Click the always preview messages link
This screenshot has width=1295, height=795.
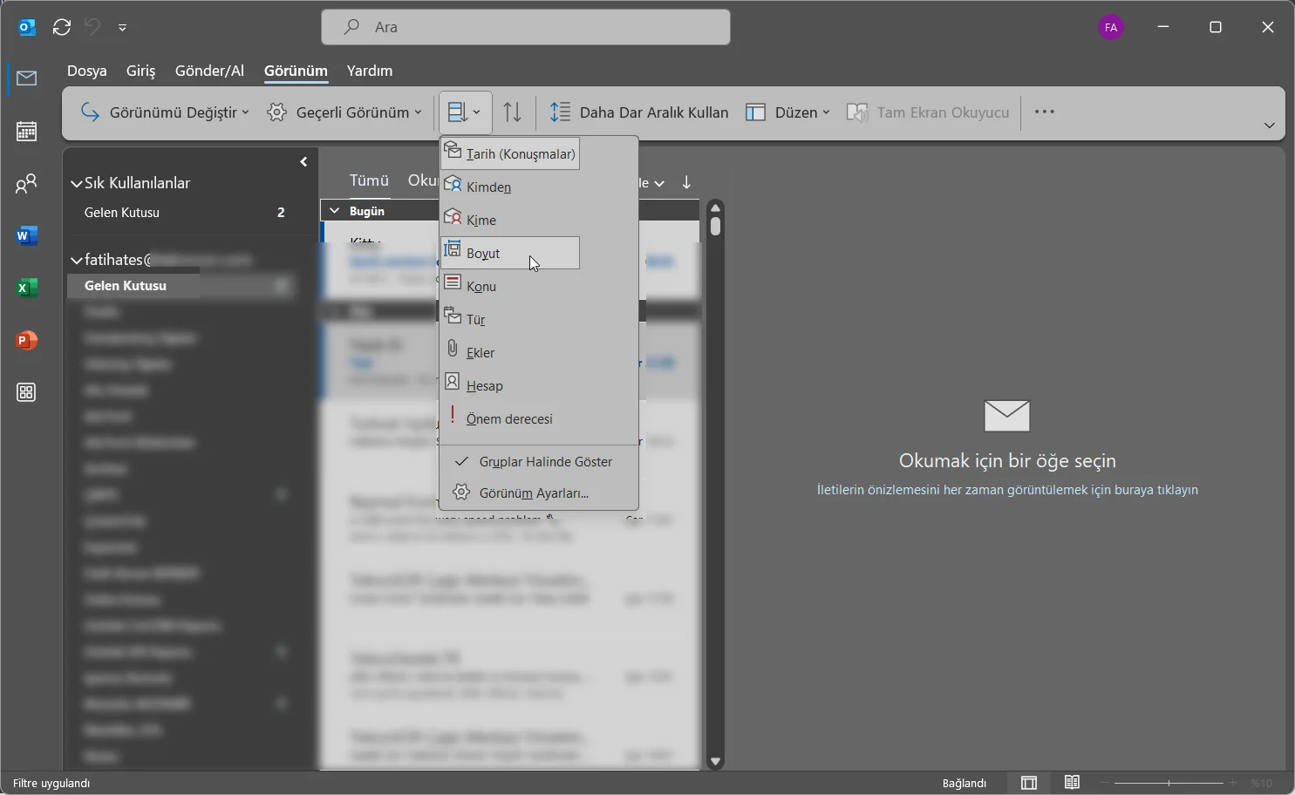pyautogui.click(x=1007, y=491)
